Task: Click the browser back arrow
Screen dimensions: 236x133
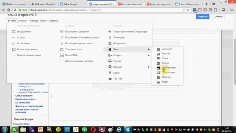Action: tap(3, 10)
